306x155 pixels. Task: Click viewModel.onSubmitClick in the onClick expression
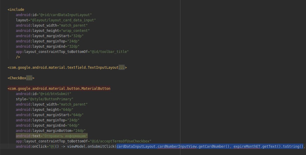[91, 146]
